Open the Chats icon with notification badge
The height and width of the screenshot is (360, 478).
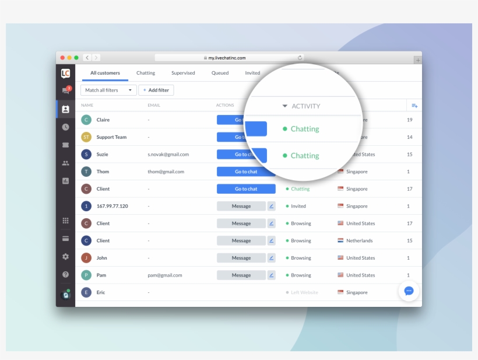click(66, 91)
